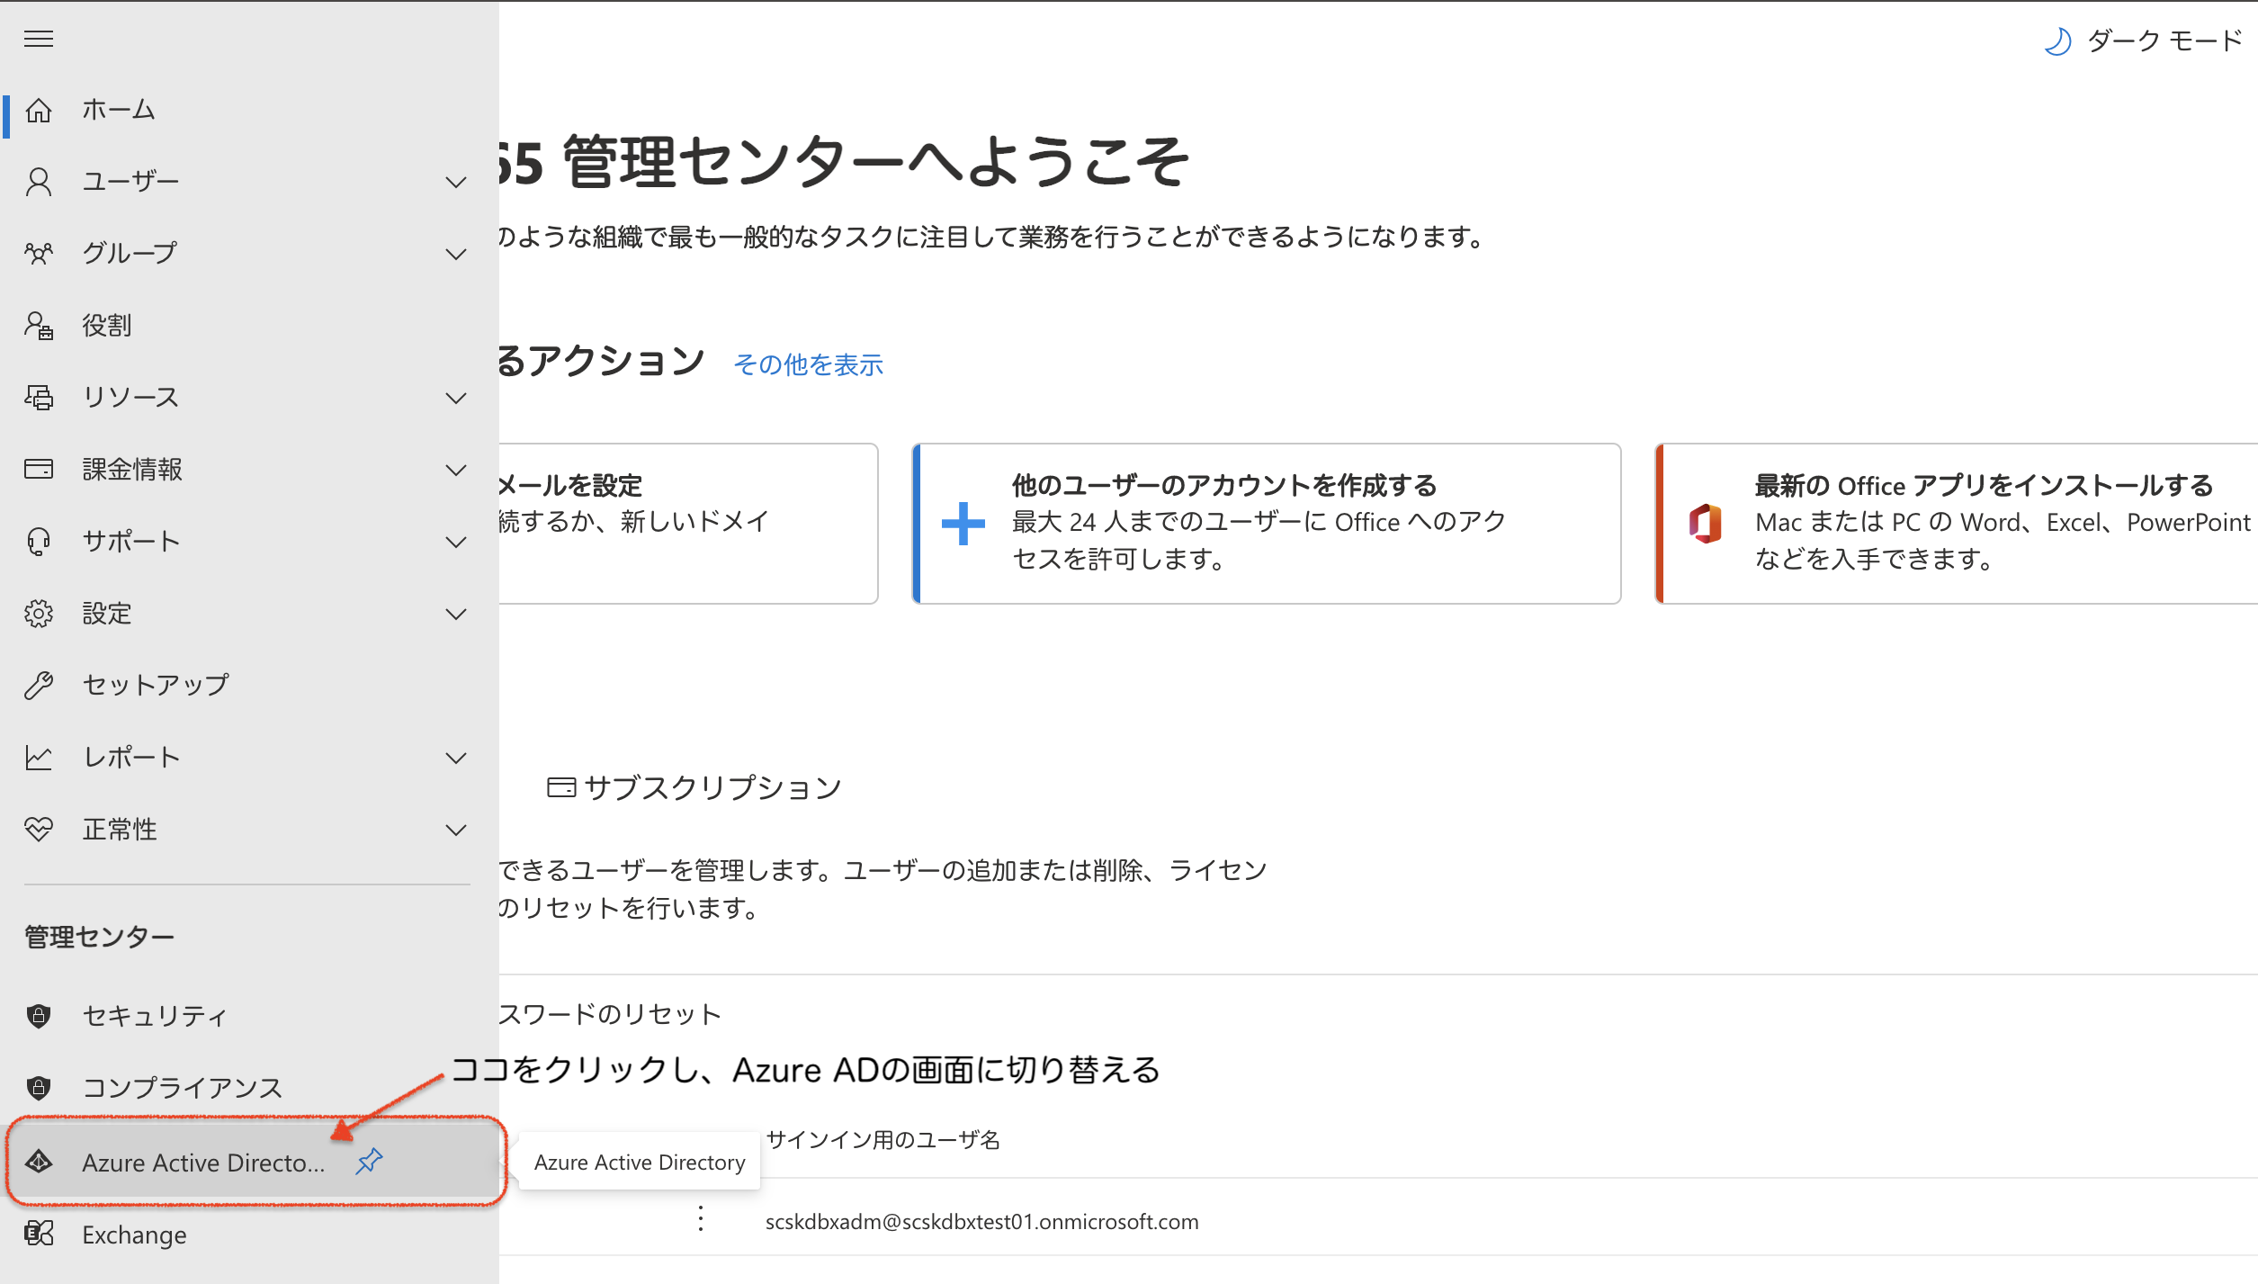This screenshot has height=1284, width=2258.
Task: Click the サブスクリプション link
Action: click(x=694, y=787)
